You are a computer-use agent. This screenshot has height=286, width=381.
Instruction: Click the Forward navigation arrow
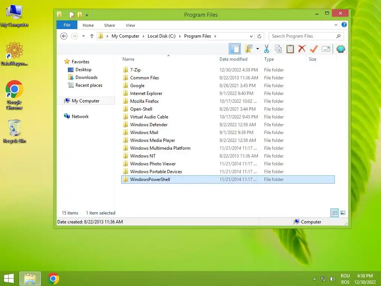tap(74, 36)
